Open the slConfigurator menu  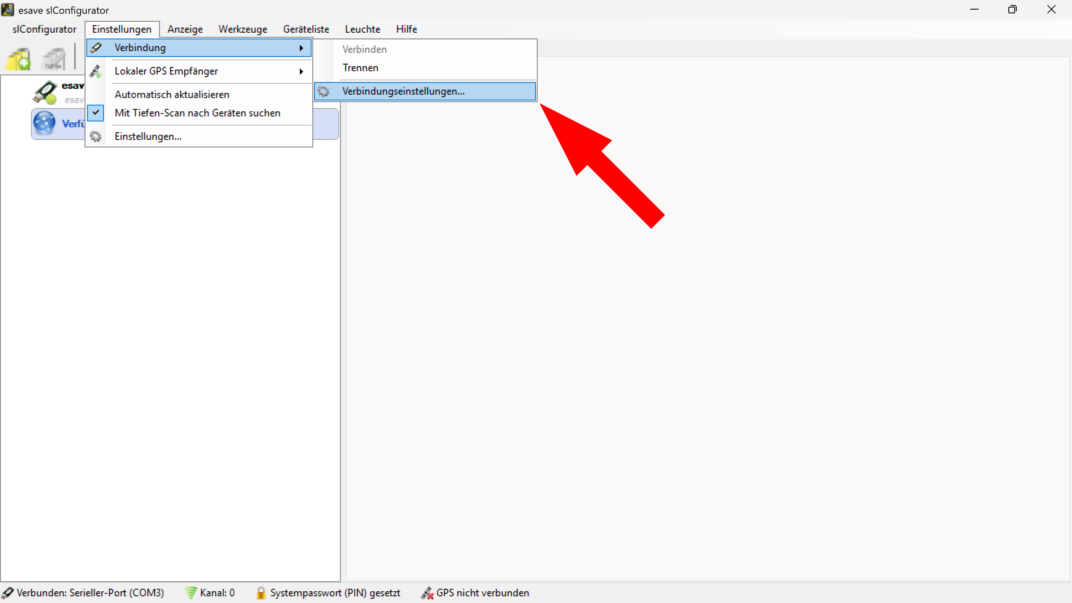pyautogui.click(x=44, y=29)
